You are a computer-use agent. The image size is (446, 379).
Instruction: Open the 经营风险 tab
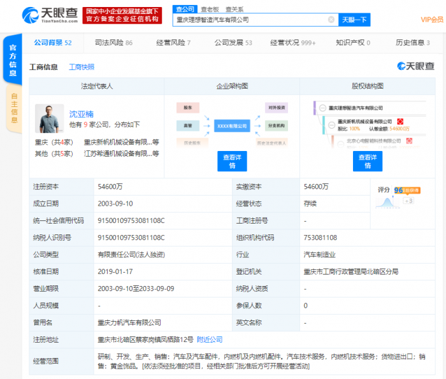[173, 43]
